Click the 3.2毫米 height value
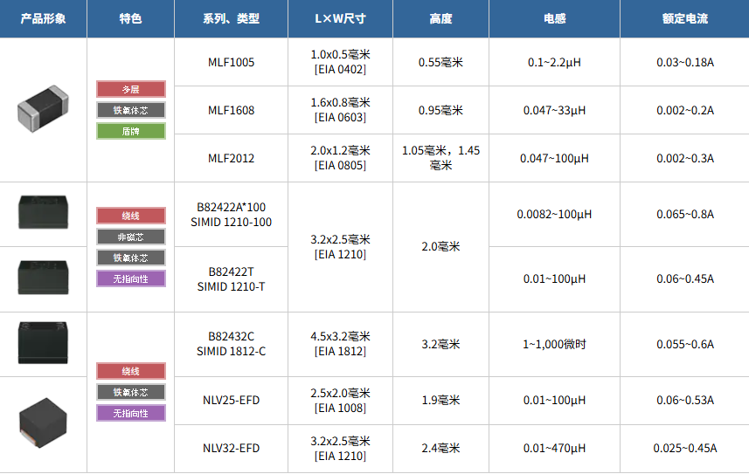 click(x=440, y=344)
